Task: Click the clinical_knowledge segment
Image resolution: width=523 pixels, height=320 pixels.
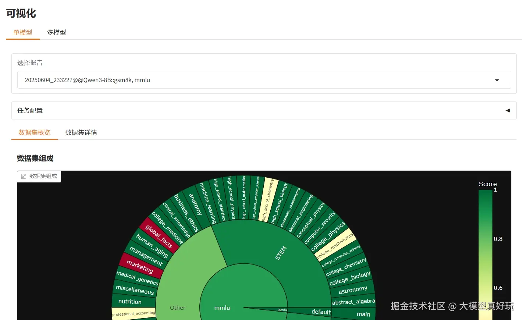Action: point(177,220)
